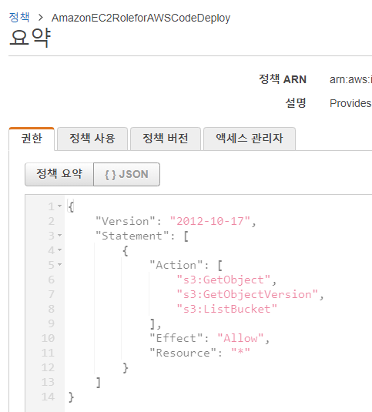Collapse the fold arrow on line 1
372x412 pixels.
pos(60,206)
